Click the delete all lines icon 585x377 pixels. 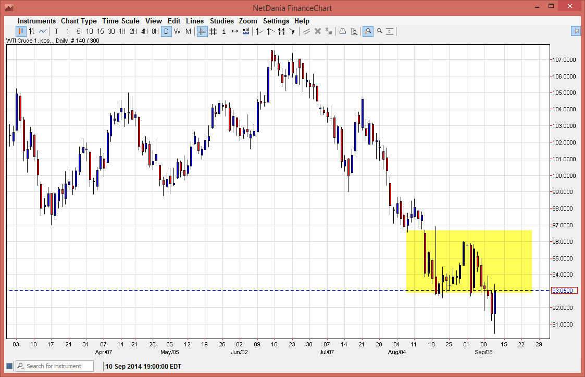329,31
